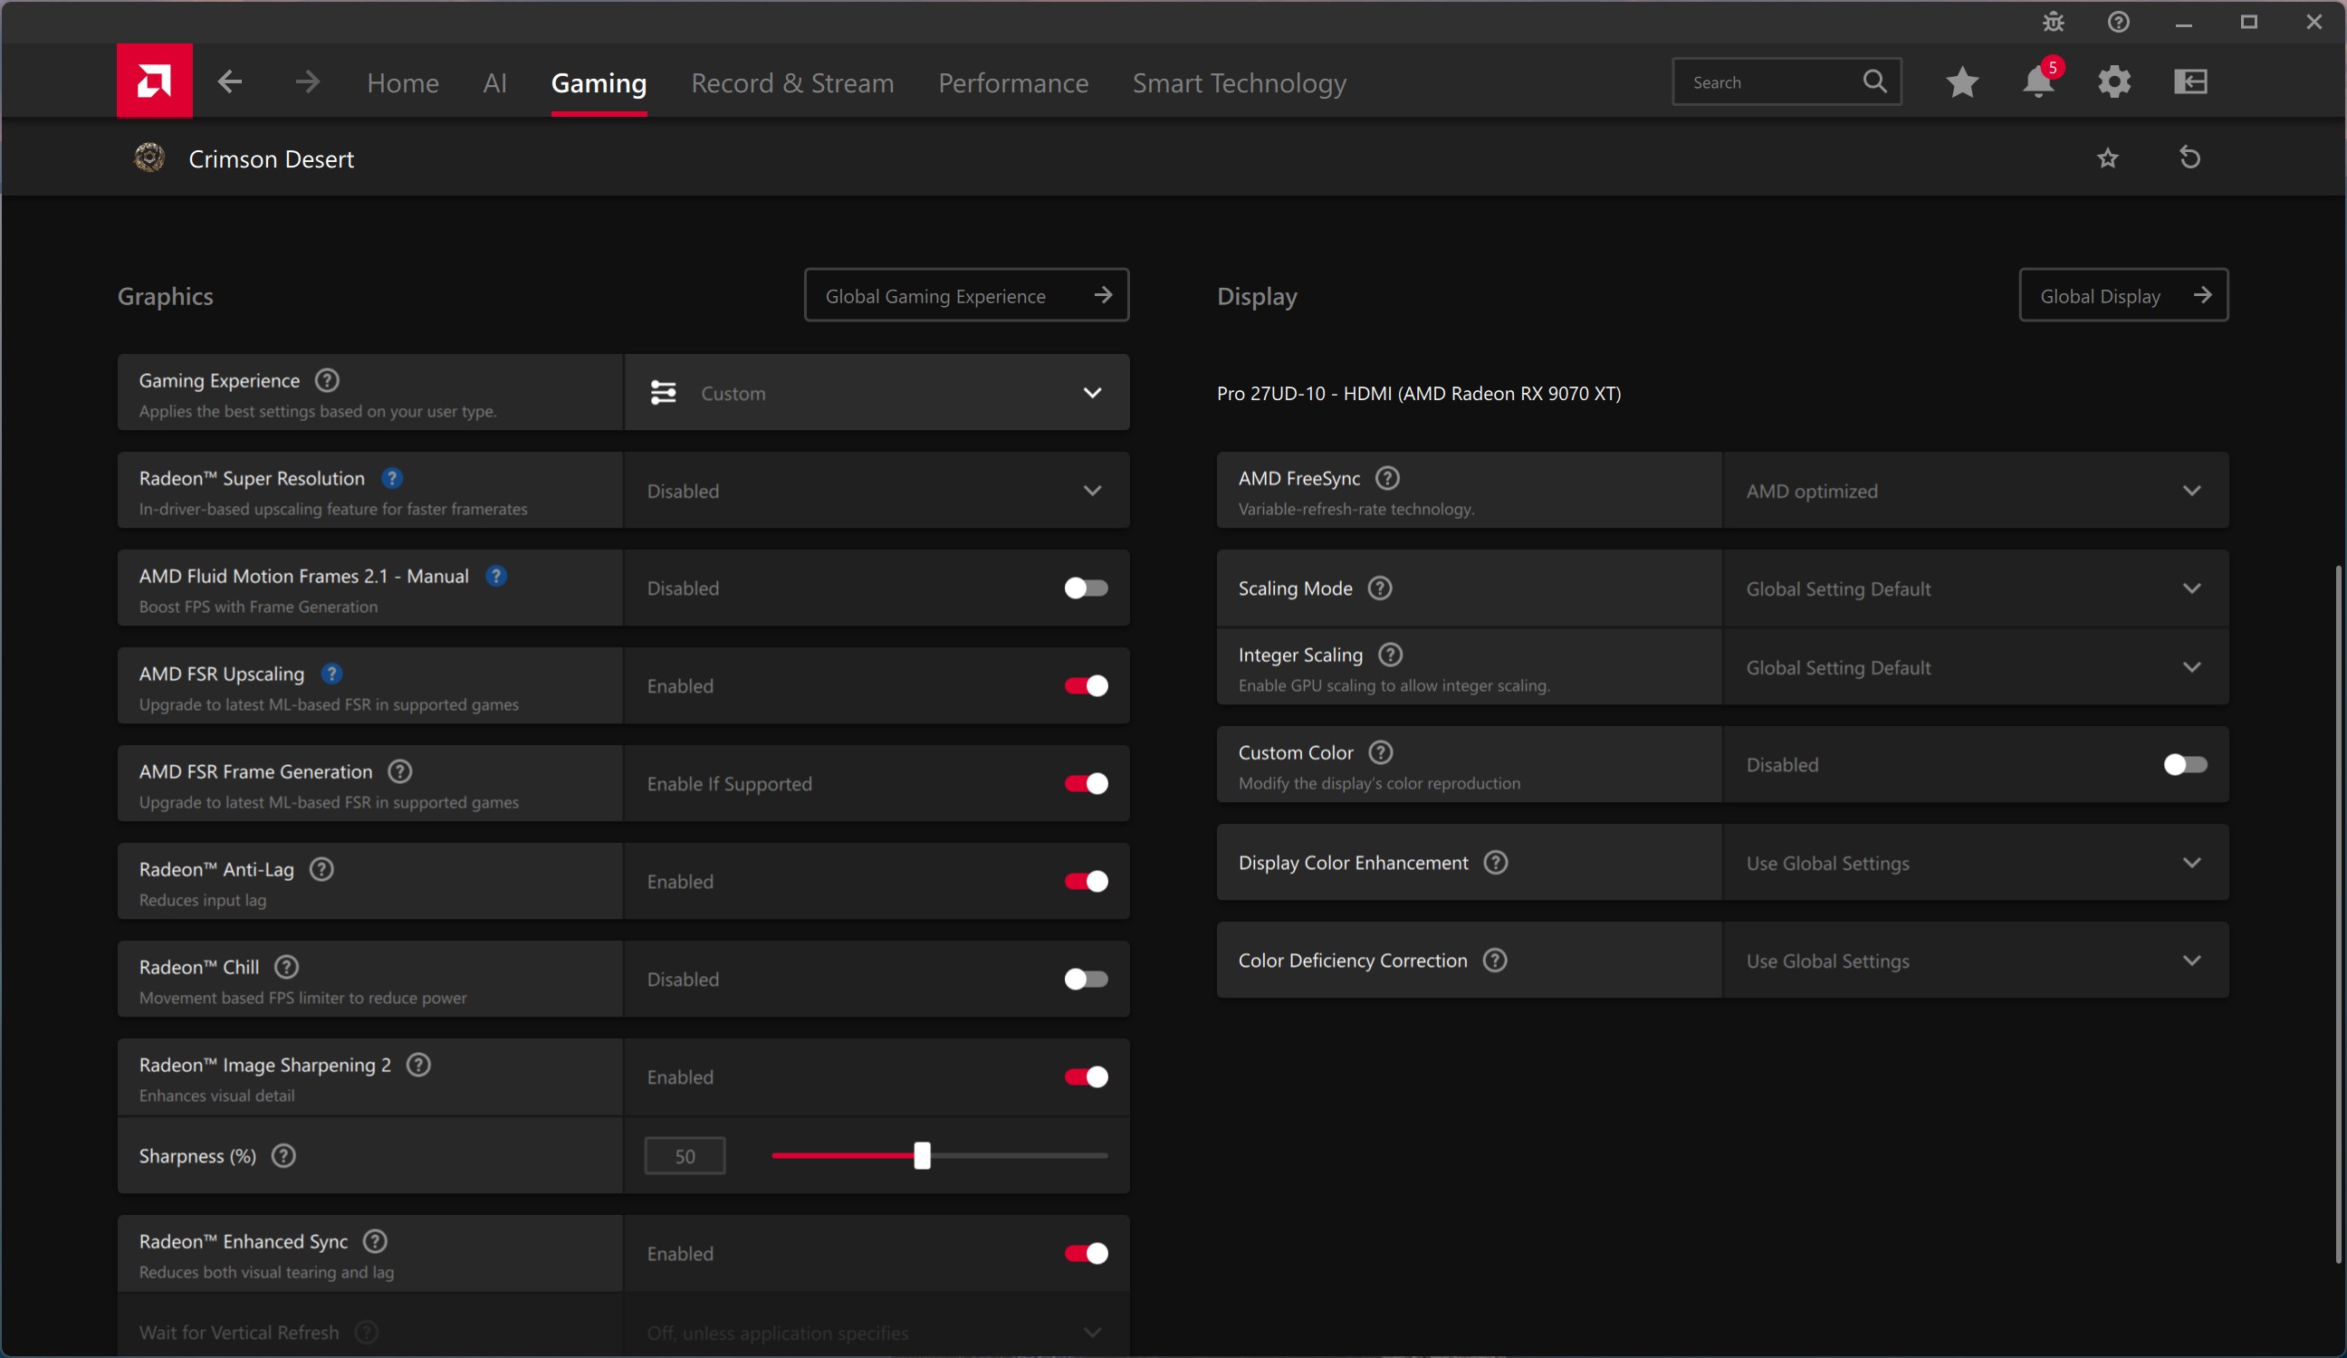Show help for Scaling Mode
The width and height of the screenshot is (2347, 1358).
coord(1380,588)
